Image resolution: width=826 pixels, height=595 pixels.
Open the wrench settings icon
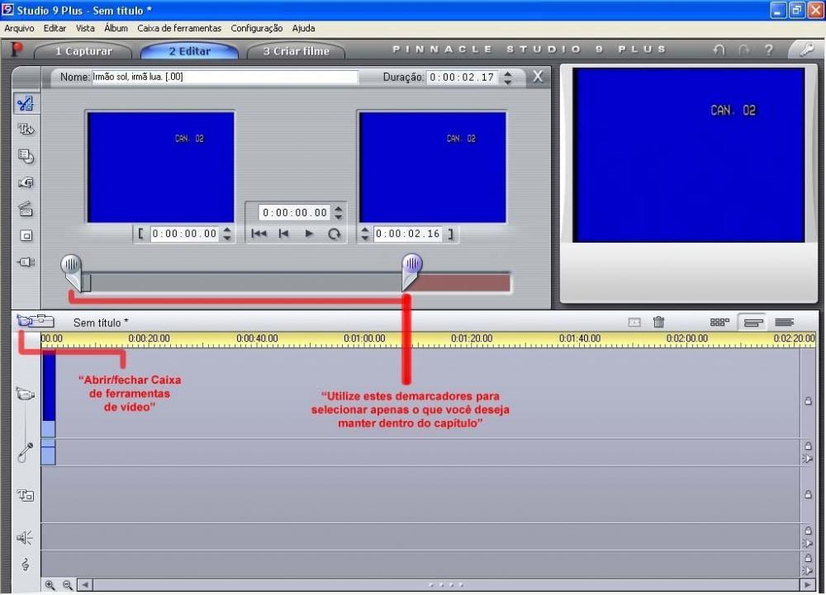806,50
